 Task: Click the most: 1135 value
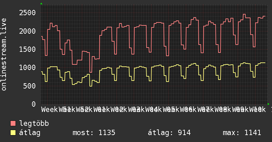94,133
